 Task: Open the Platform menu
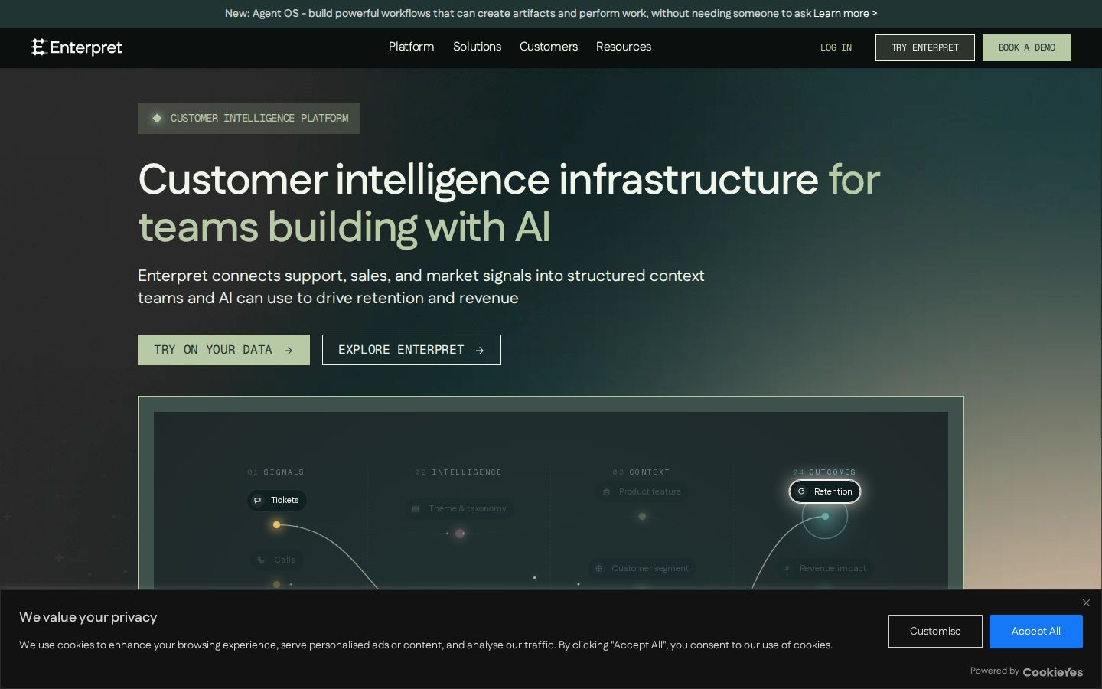(x=411, y=47)
